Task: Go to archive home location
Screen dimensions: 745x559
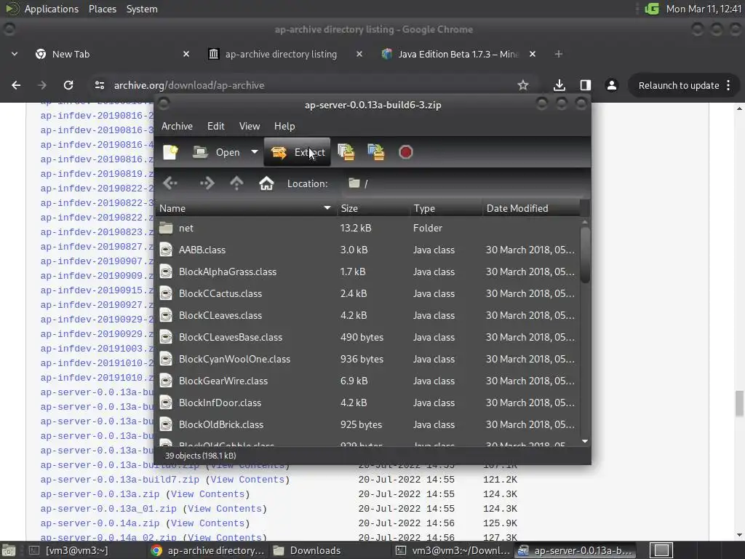Action: coord(266,183)
